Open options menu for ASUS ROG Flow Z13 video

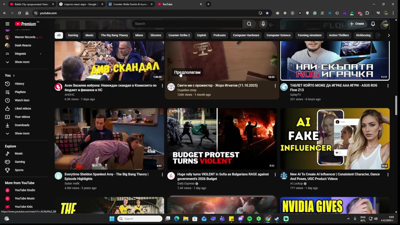pyautogui.click(x=388, y=86)
